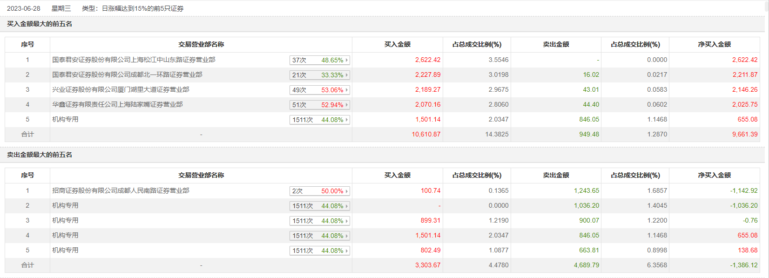This screenshot has height=278, width=769.
Task: Click the 卖出金额最大的前五名 section title
Action: 40,155
